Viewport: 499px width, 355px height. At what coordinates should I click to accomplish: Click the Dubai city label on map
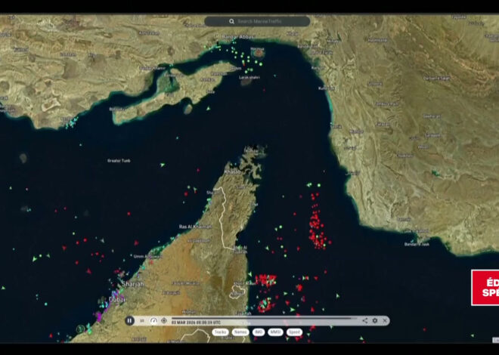(x=116, y=299)
